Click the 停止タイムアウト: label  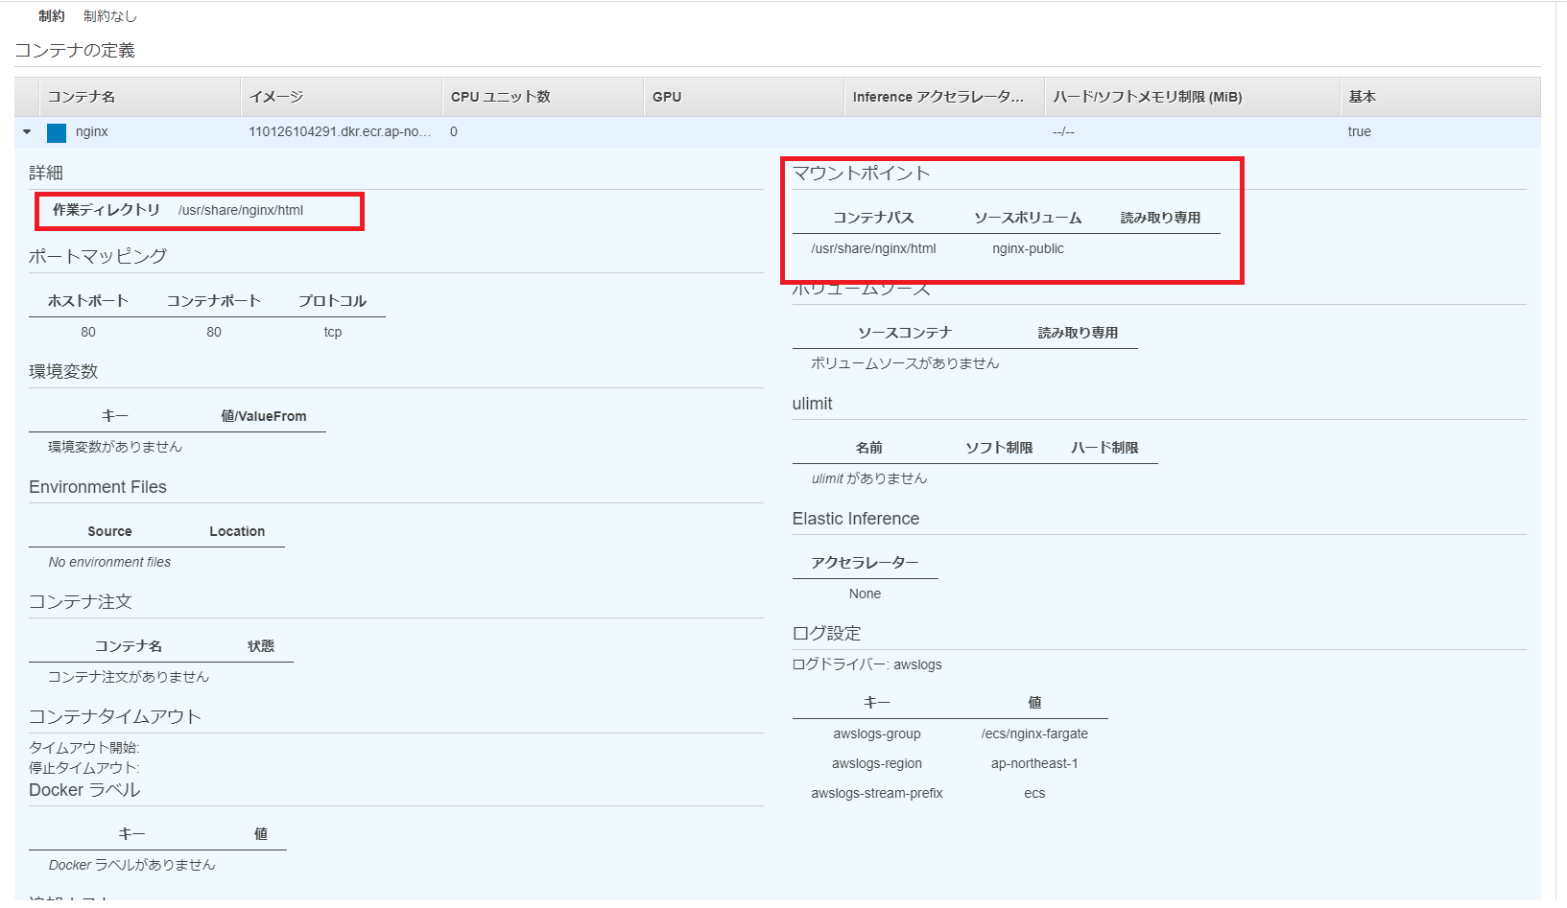click(84, 768)
